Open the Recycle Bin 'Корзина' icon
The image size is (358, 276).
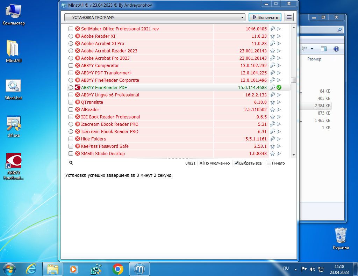click(341, 239)
